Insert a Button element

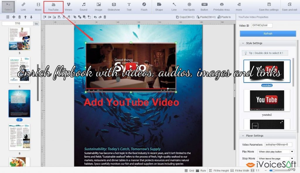pyautogui.click(x=204, y=7)
